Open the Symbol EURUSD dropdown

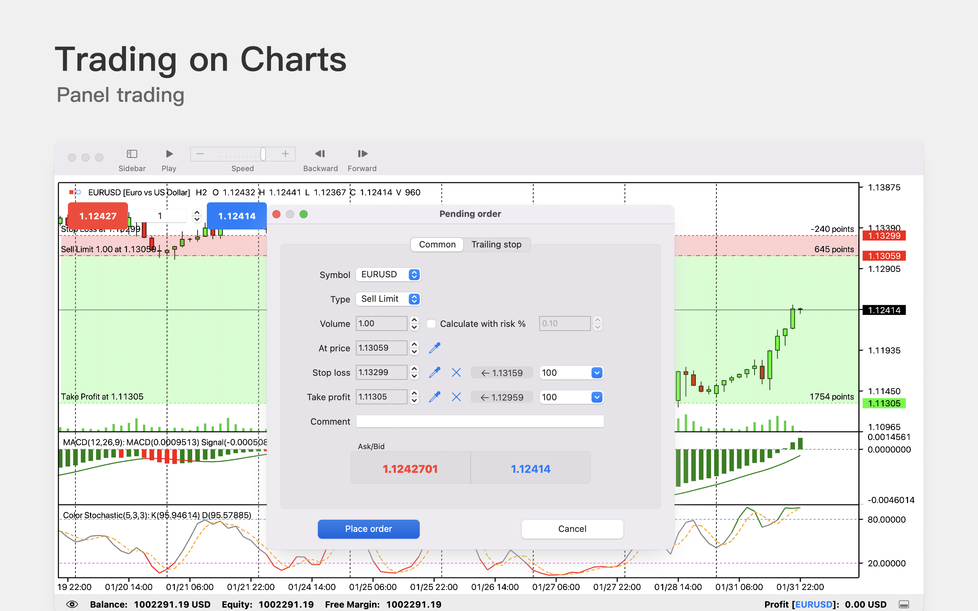coord(388,274)
